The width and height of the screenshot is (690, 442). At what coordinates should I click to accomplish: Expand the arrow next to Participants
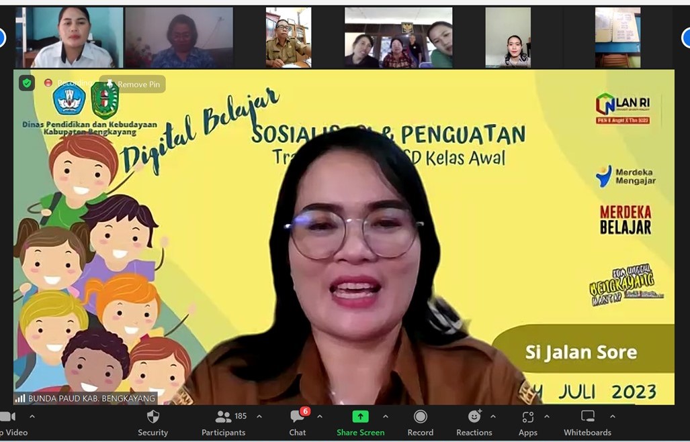point(259,417)
